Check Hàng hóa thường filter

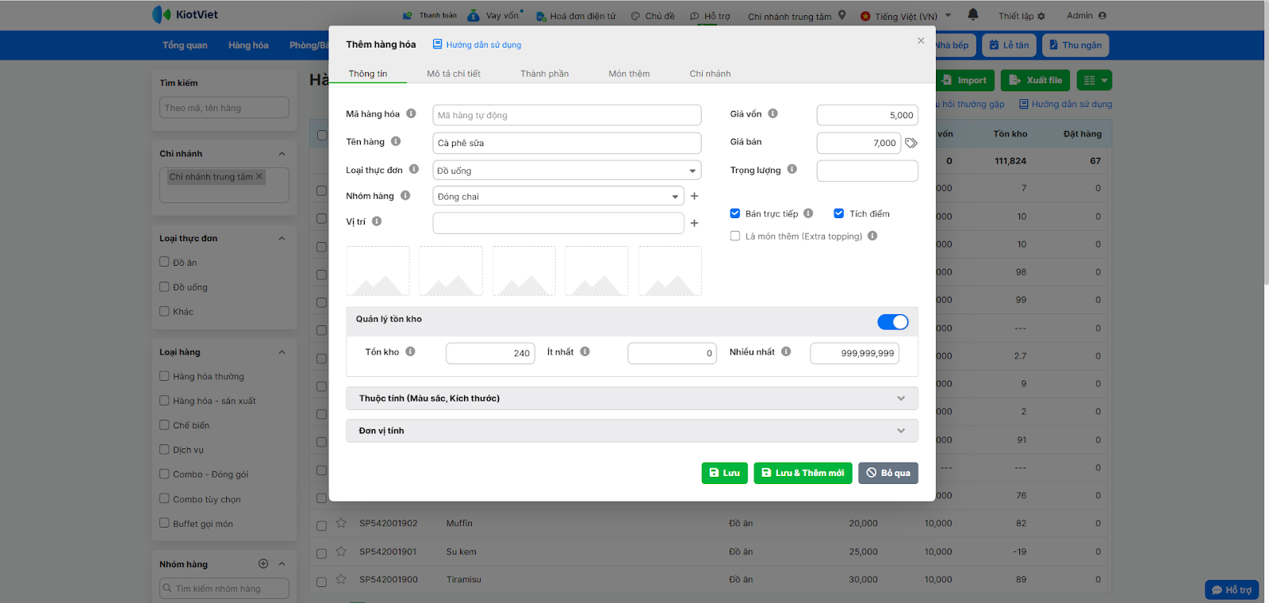pyautogui.click(x=164, y=376)
